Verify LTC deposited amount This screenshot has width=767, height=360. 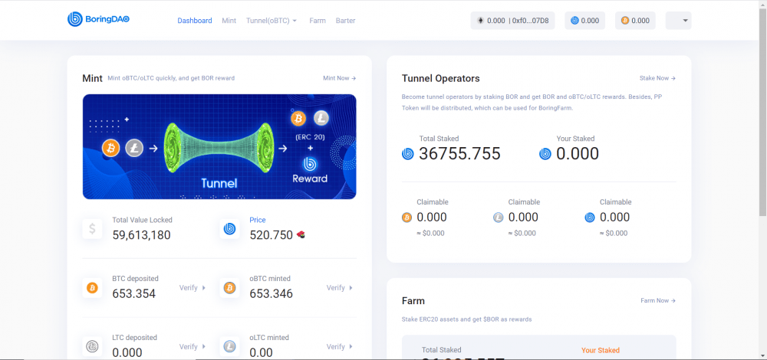coord(193,346)
